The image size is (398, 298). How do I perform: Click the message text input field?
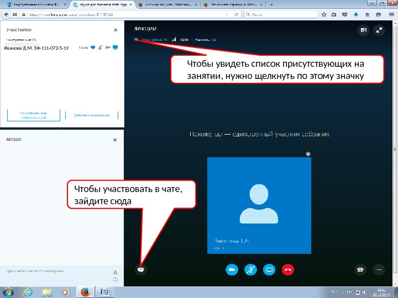click(x=57, y=272)
